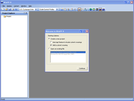Select Create a new project radio button
The image size is (134, 101).
[49, 39]
